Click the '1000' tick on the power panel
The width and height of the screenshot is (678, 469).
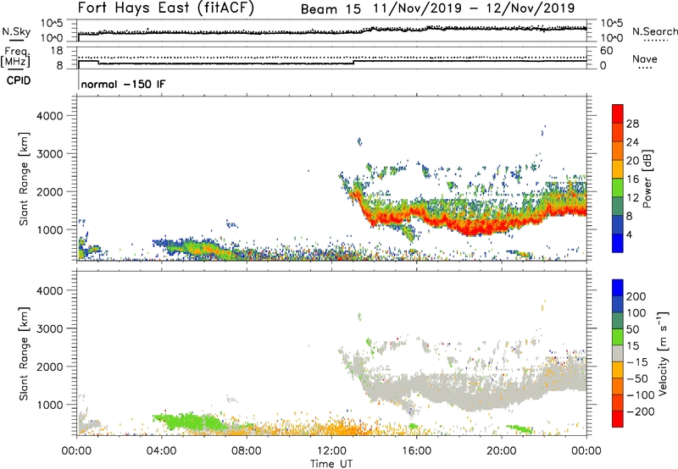point(50,229)
